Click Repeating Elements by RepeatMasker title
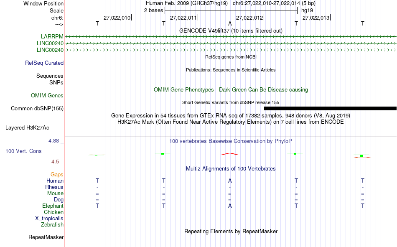The image size is (397, 247). [231, 231]
